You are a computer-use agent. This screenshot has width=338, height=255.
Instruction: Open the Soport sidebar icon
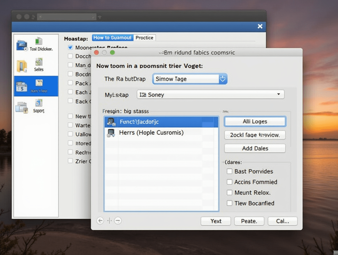(39, 103)
